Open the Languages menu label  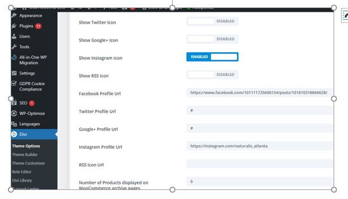(30, 124)
